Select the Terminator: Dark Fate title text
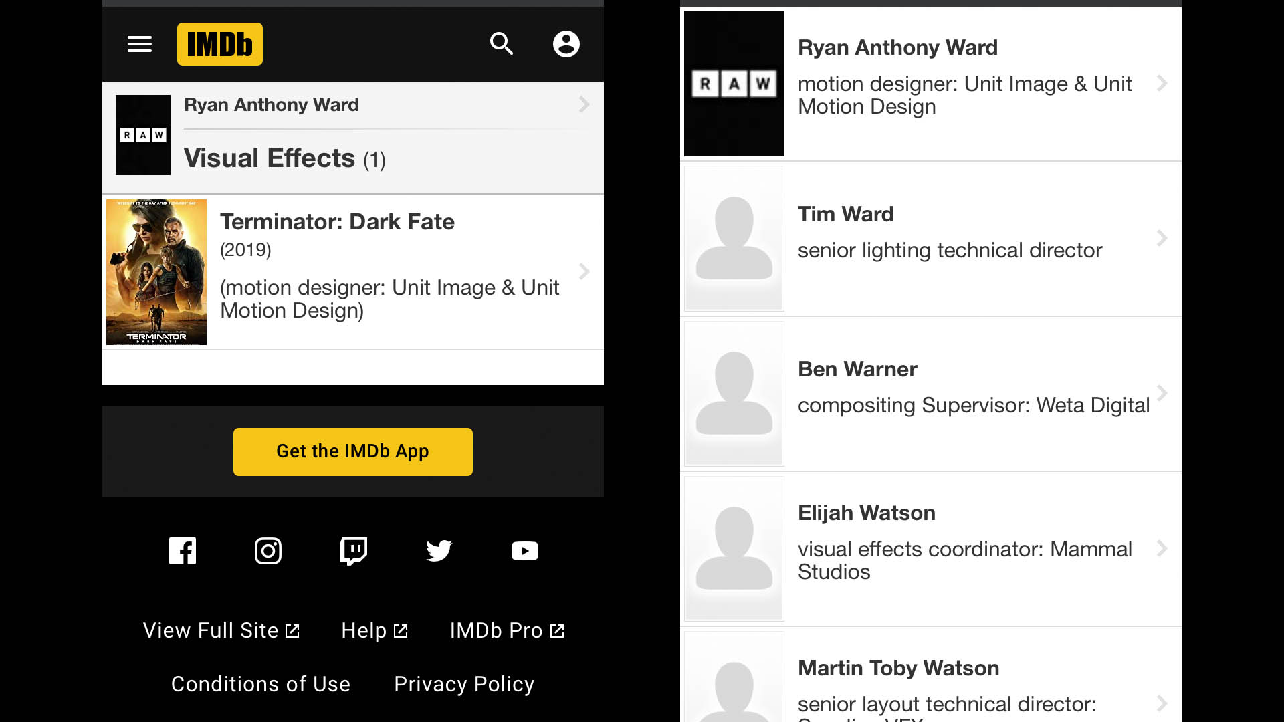Image resolution: width=1284 pixels, height=722 pixels. click(337, 222)
